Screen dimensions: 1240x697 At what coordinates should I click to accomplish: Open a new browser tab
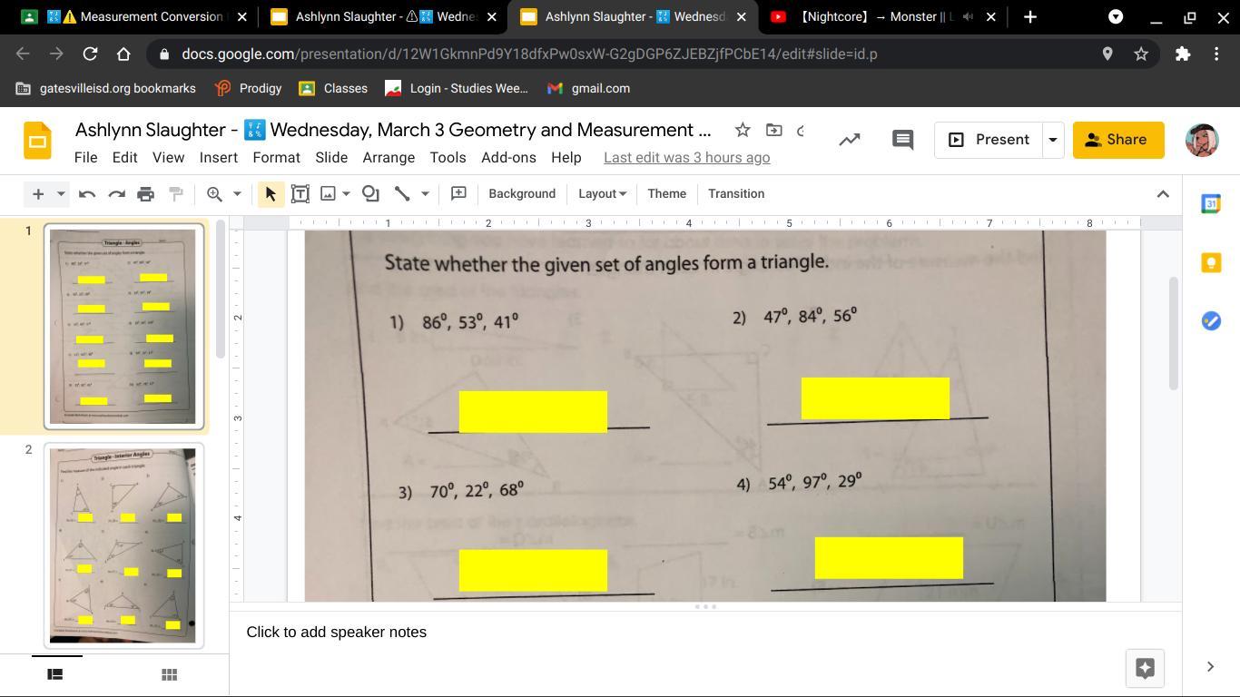(x=1030, y=17)
